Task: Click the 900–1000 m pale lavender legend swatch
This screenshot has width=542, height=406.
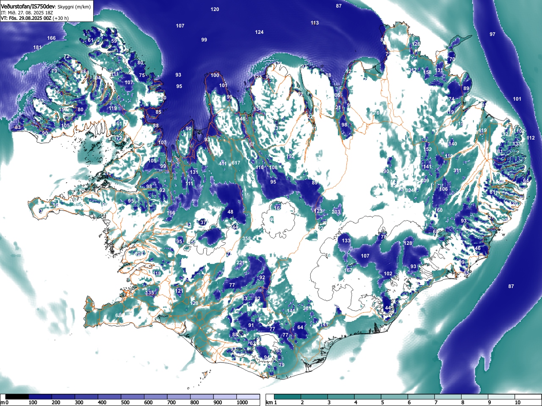Action: 225,397
